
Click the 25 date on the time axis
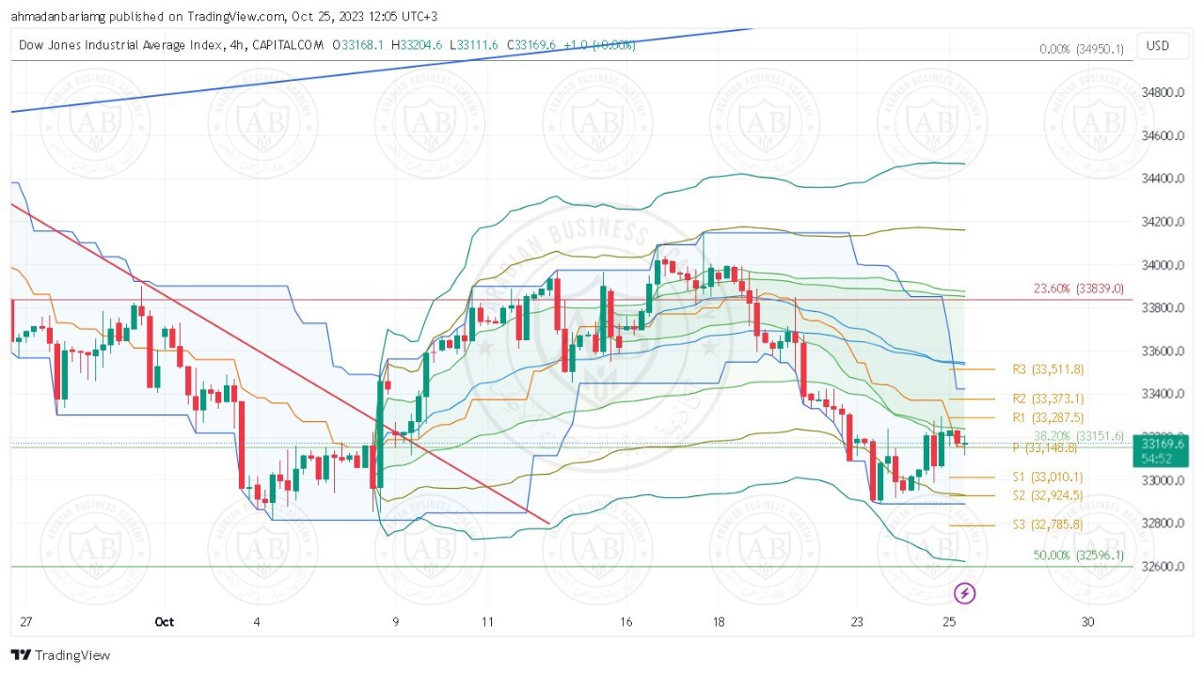pyautogui.click(x=949, y=621)
